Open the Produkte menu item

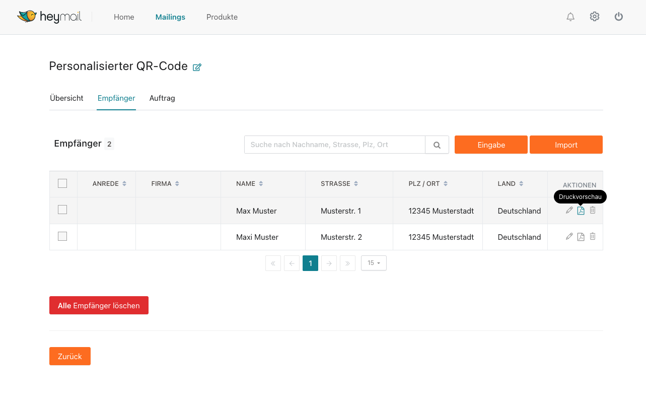click(x=222, y=17)
